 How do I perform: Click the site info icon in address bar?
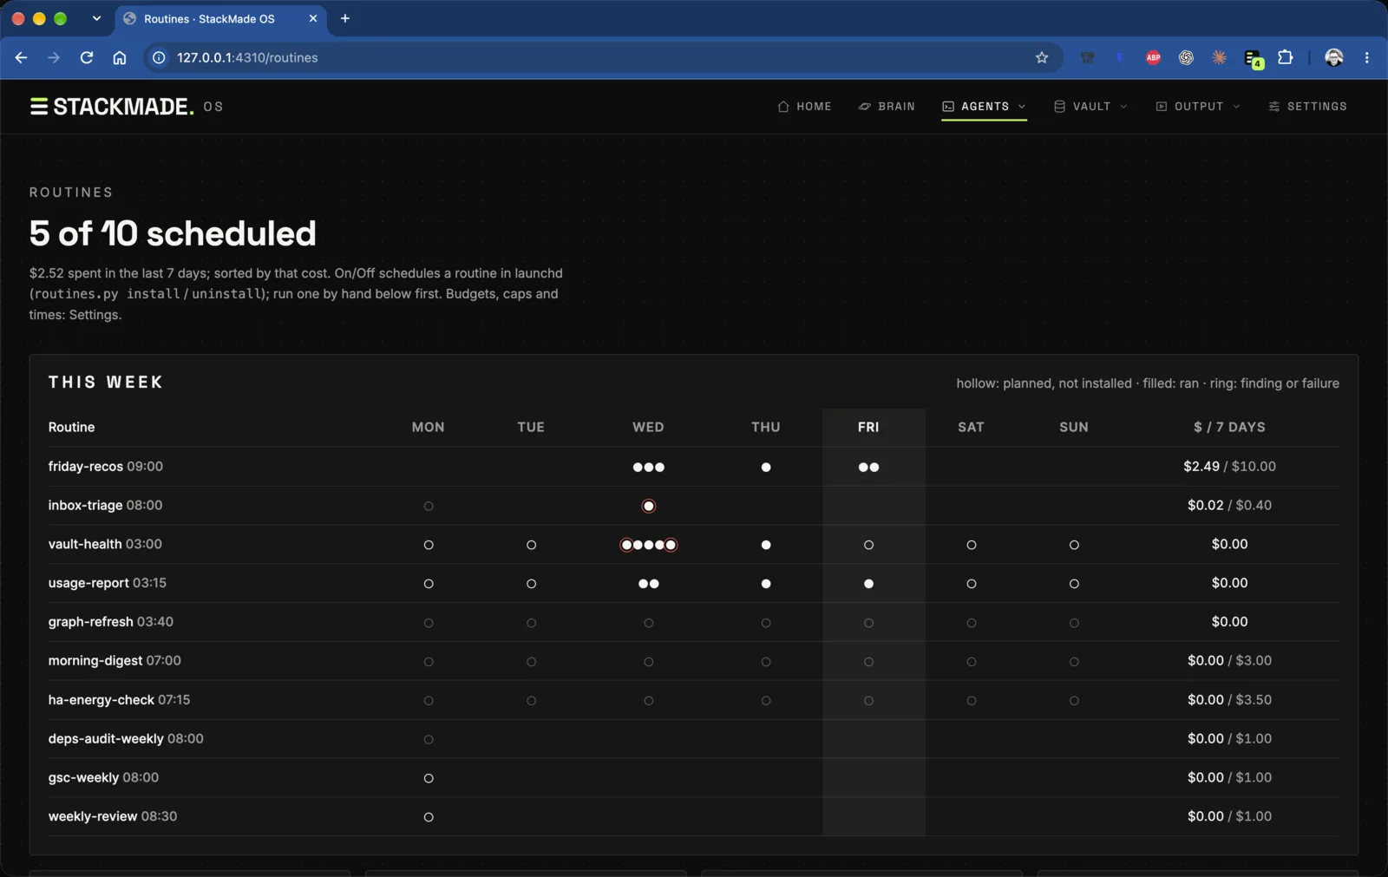(x=159, y=57)
